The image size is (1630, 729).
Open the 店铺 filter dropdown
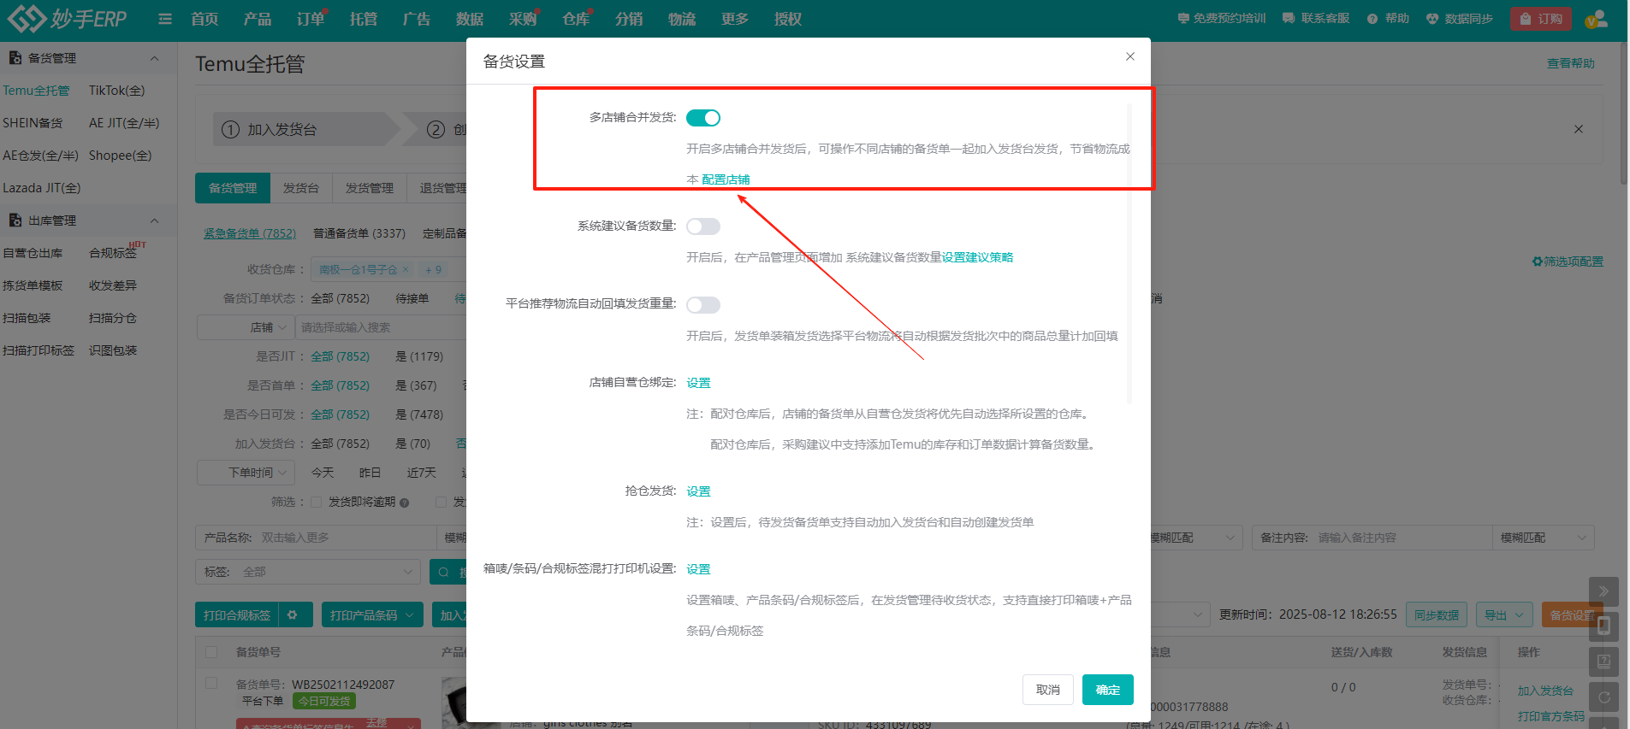coord(246,327)
